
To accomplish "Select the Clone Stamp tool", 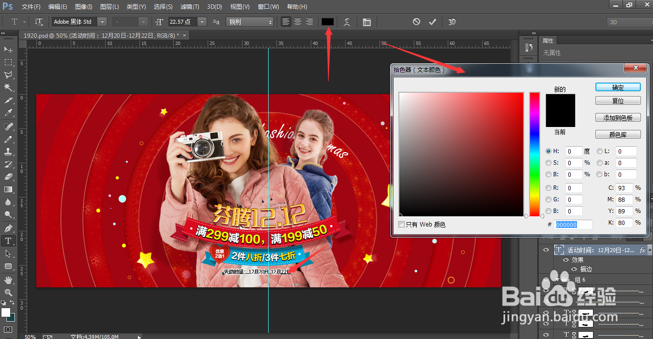I will (x=8, y=152).
